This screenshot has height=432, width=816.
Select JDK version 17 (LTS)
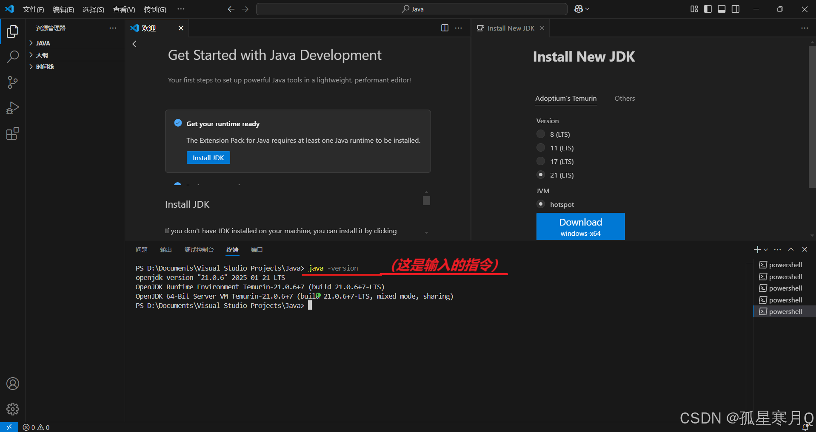coord(541,161)
